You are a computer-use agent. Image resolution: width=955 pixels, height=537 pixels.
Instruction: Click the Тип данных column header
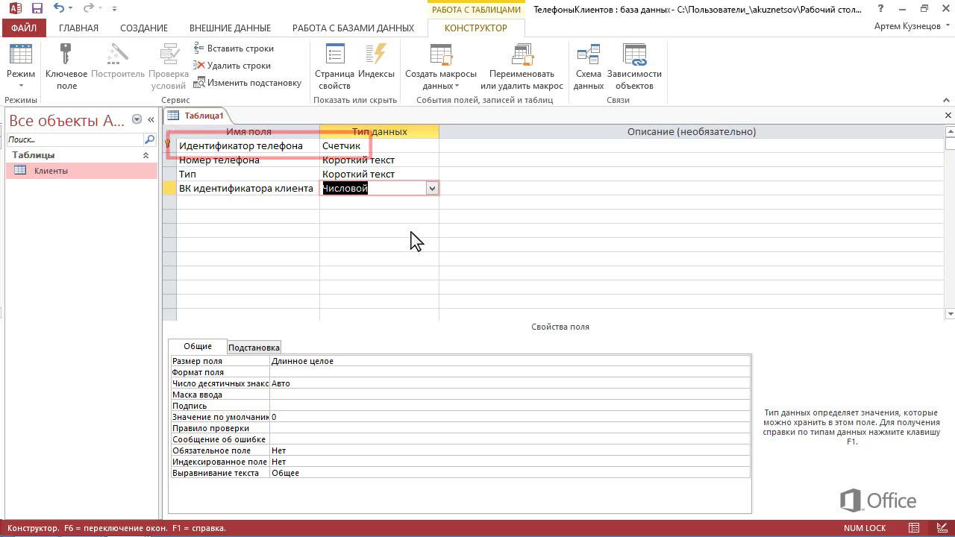point(379,131)
